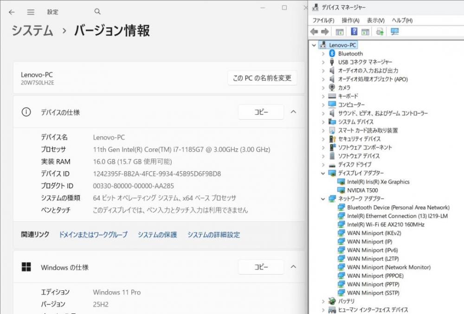
Task: Select the キーボード device category
Action: click(348, 96)
